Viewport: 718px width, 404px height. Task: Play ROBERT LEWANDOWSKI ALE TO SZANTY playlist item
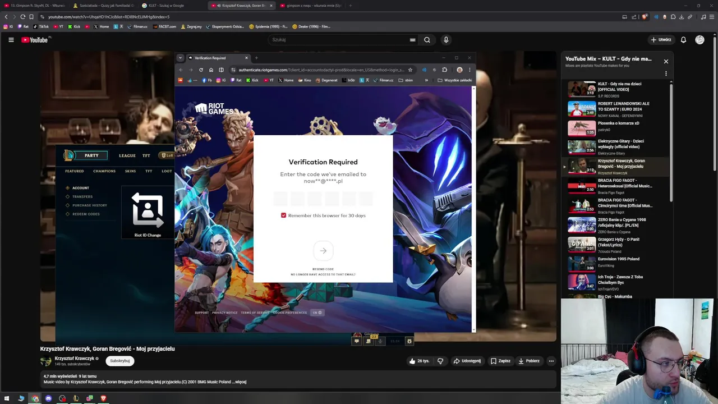616,109
